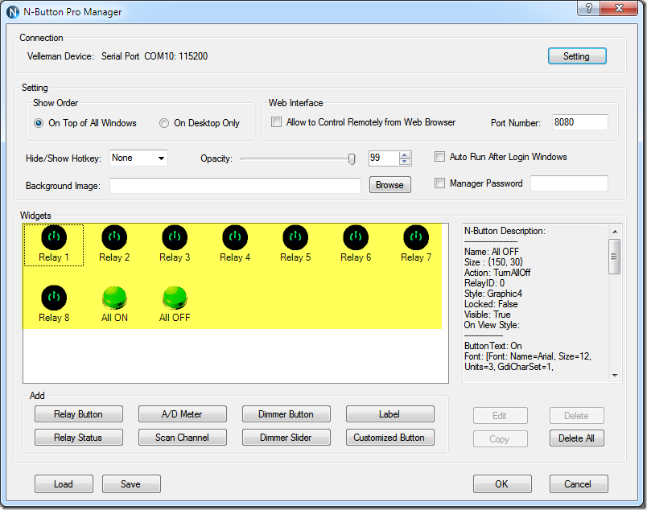Select the Relay 1 widget icon
This screenshot has width=647, height=510.
[x=54, y=237]
